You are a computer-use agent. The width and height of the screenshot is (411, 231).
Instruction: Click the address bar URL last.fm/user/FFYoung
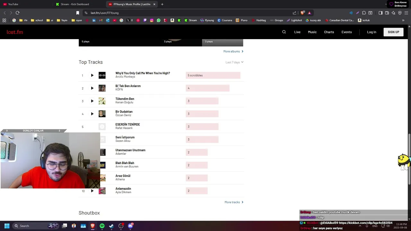coord(105,13)
